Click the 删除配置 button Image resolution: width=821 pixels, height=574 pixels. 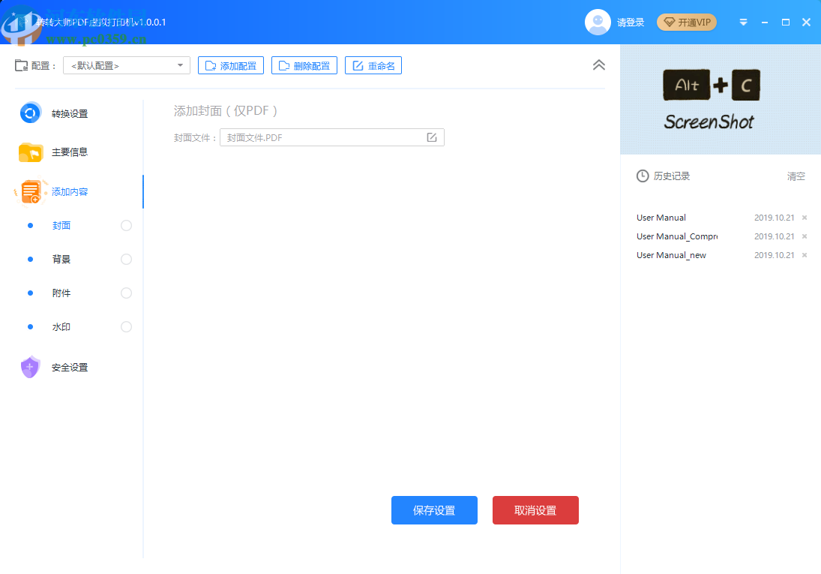(304, 65)
